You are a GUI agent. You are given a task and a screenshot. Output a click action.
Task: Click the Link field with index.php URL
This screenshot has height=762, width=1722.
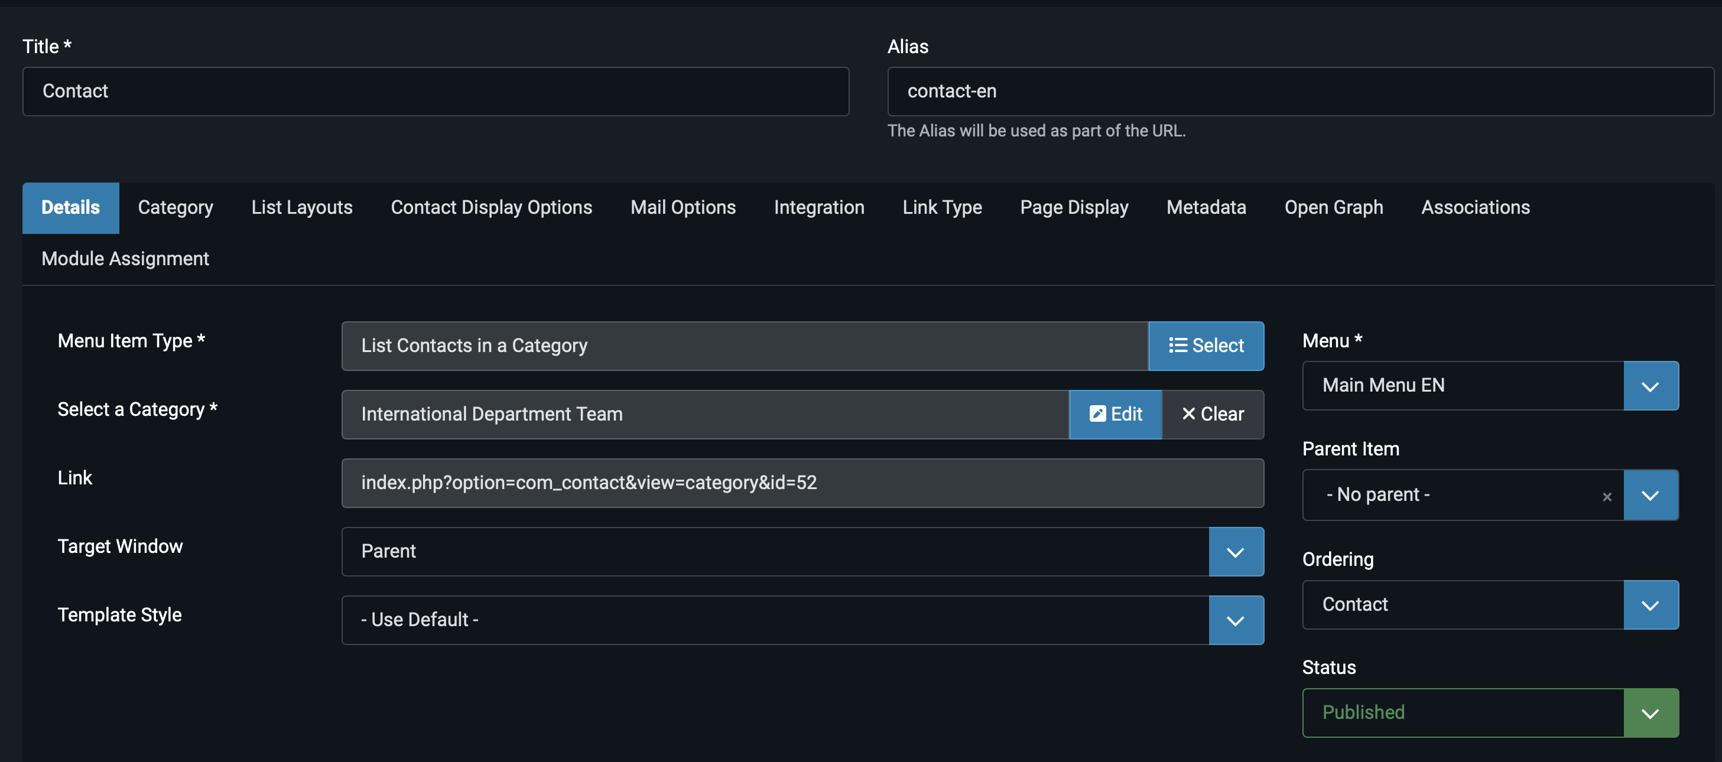(x=801, y=483)
